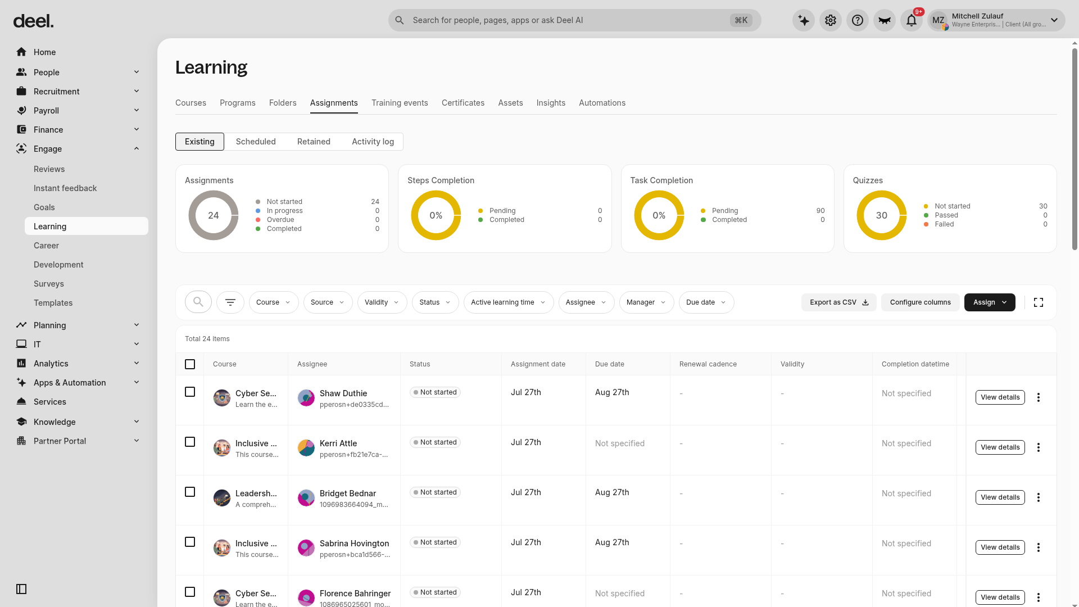Export assignments as CSV
Screen dimensions: 1079x607
(839, 302)
